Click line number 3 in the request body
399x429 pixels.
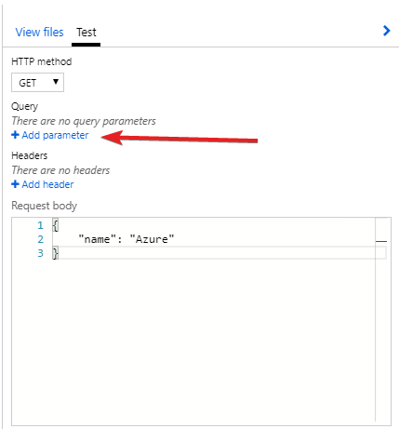click(40, 253)
